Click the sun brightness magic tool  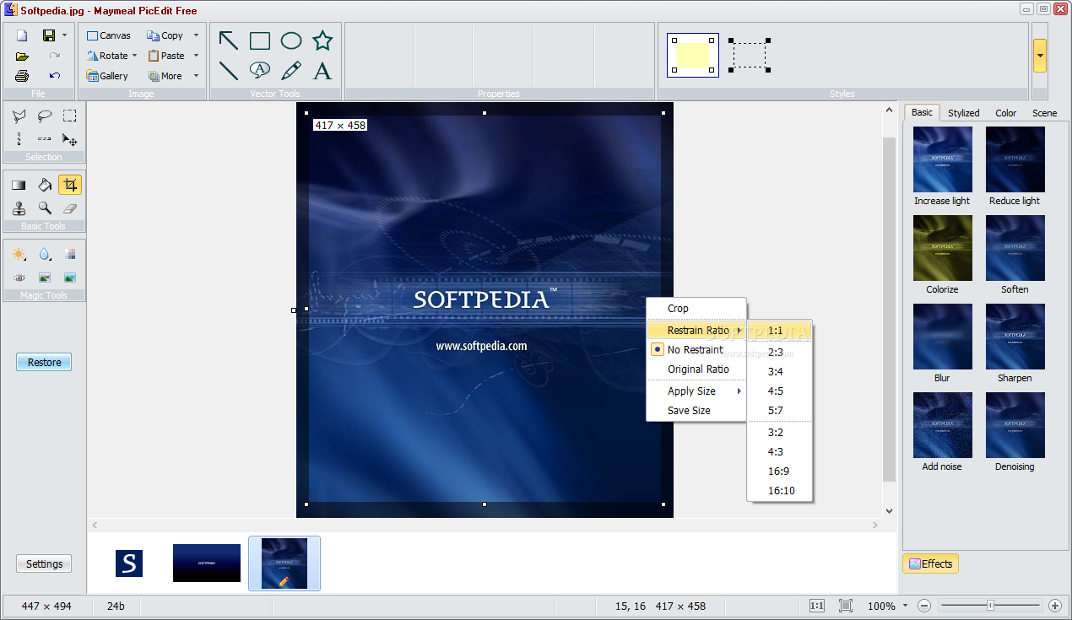pyautogui.click(x=19, y=254)
